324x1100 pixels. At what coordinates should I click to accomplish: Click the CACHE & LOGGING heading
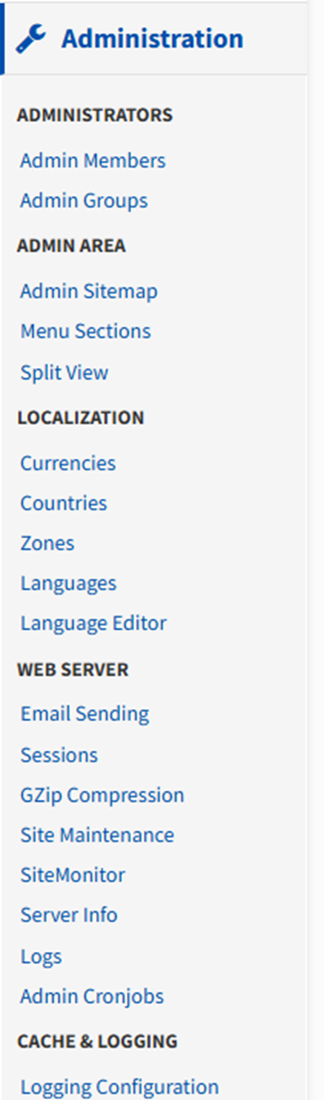click(98, 1041)
